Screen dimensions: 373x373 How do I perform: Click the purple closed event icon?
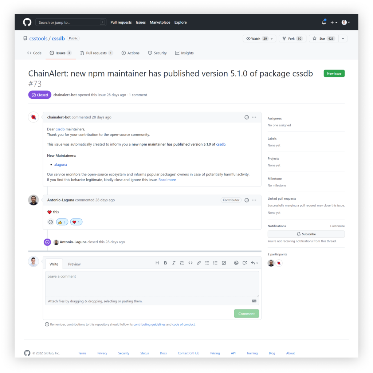47,242
